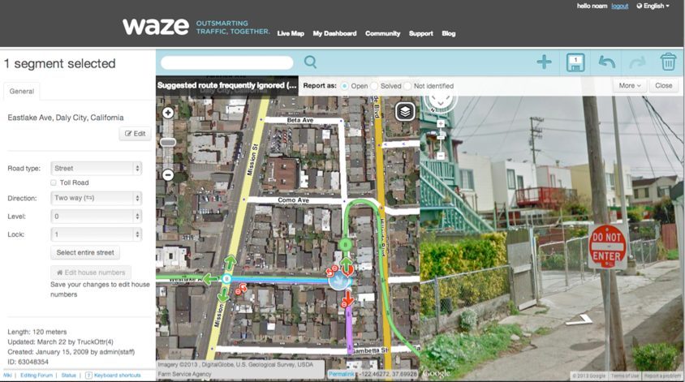Open the Lock level dropdown

[x=96, y=234]
